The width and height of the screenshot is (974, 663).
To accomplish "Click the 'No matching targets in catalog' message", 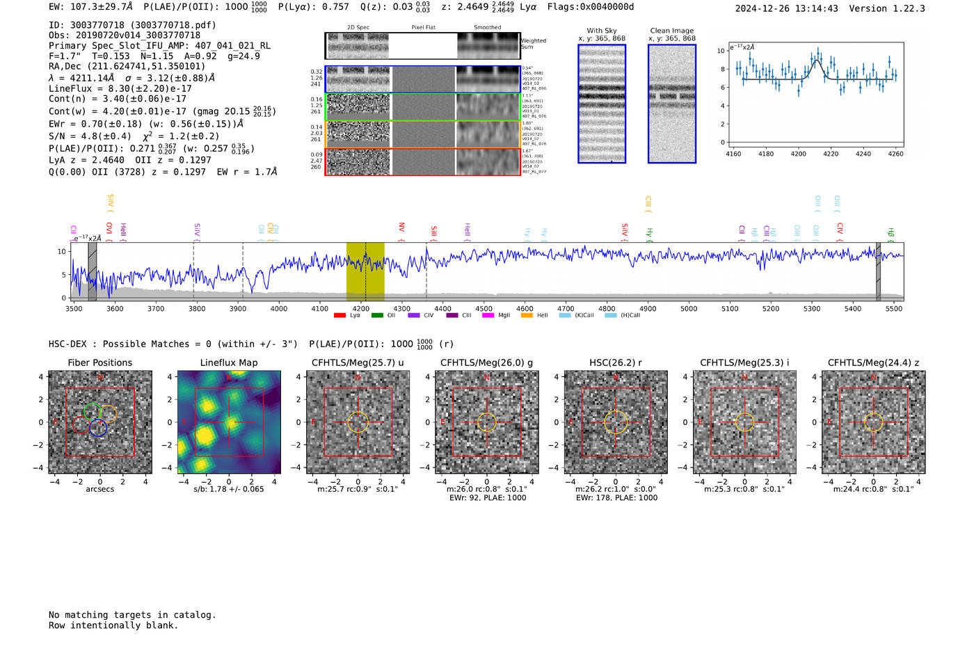I will [132, 615].
